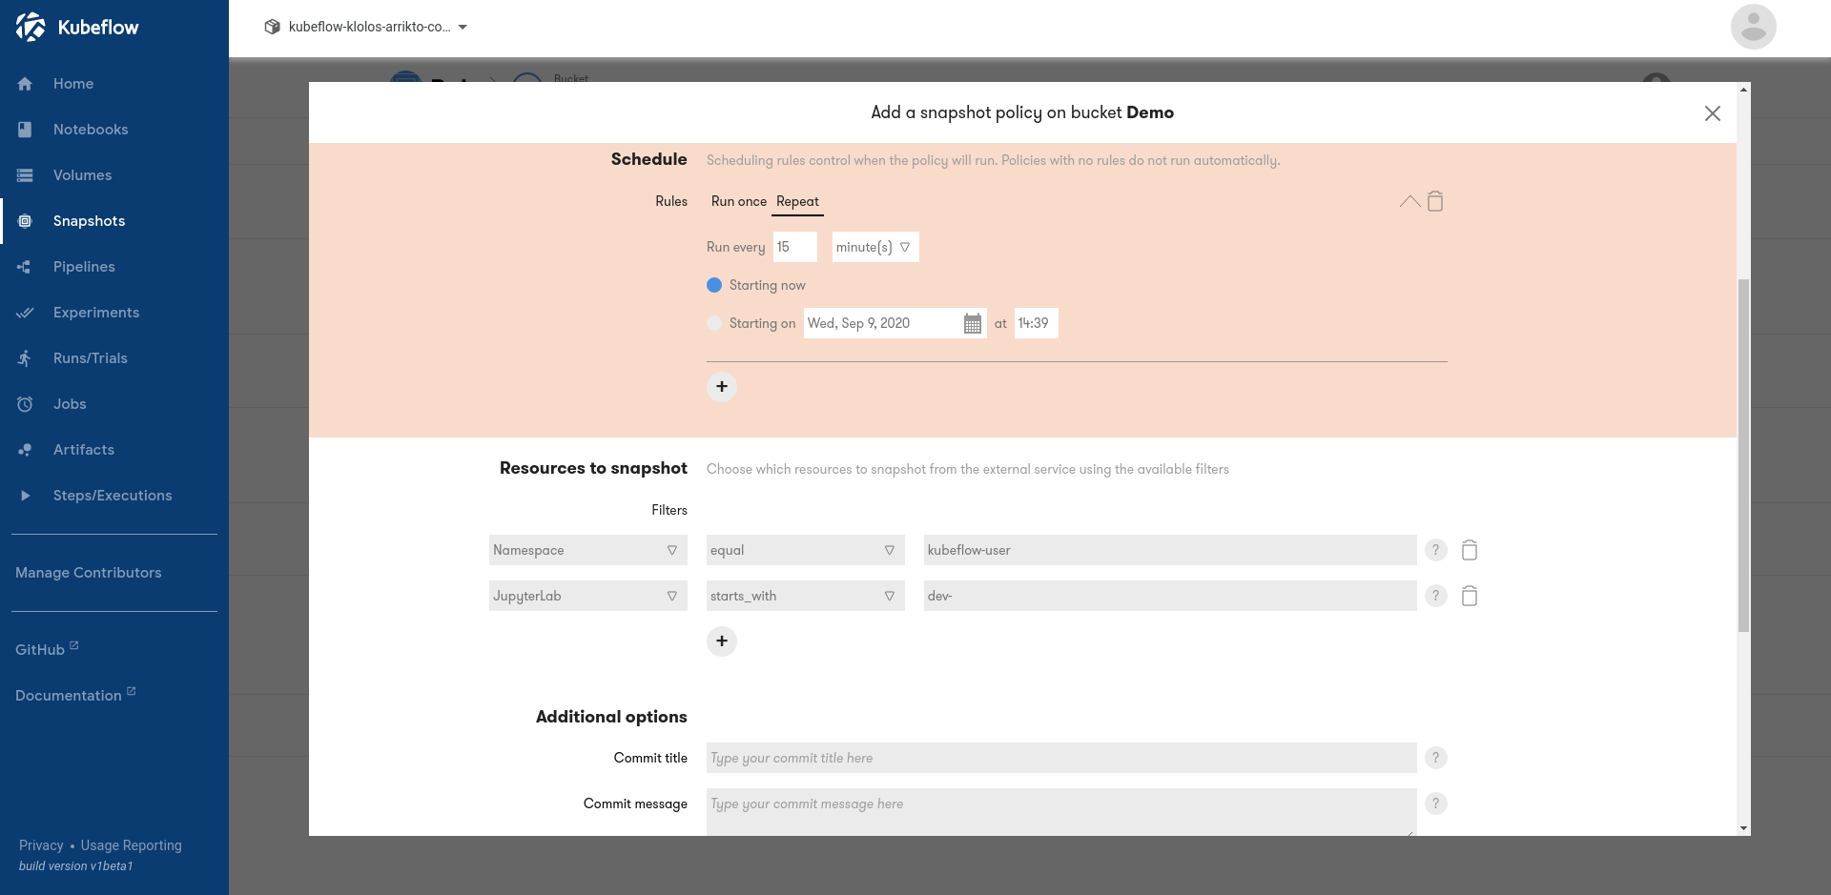Click the Steps/Executions play icon
Screen dimensions: 1831x895
(25, 496)
